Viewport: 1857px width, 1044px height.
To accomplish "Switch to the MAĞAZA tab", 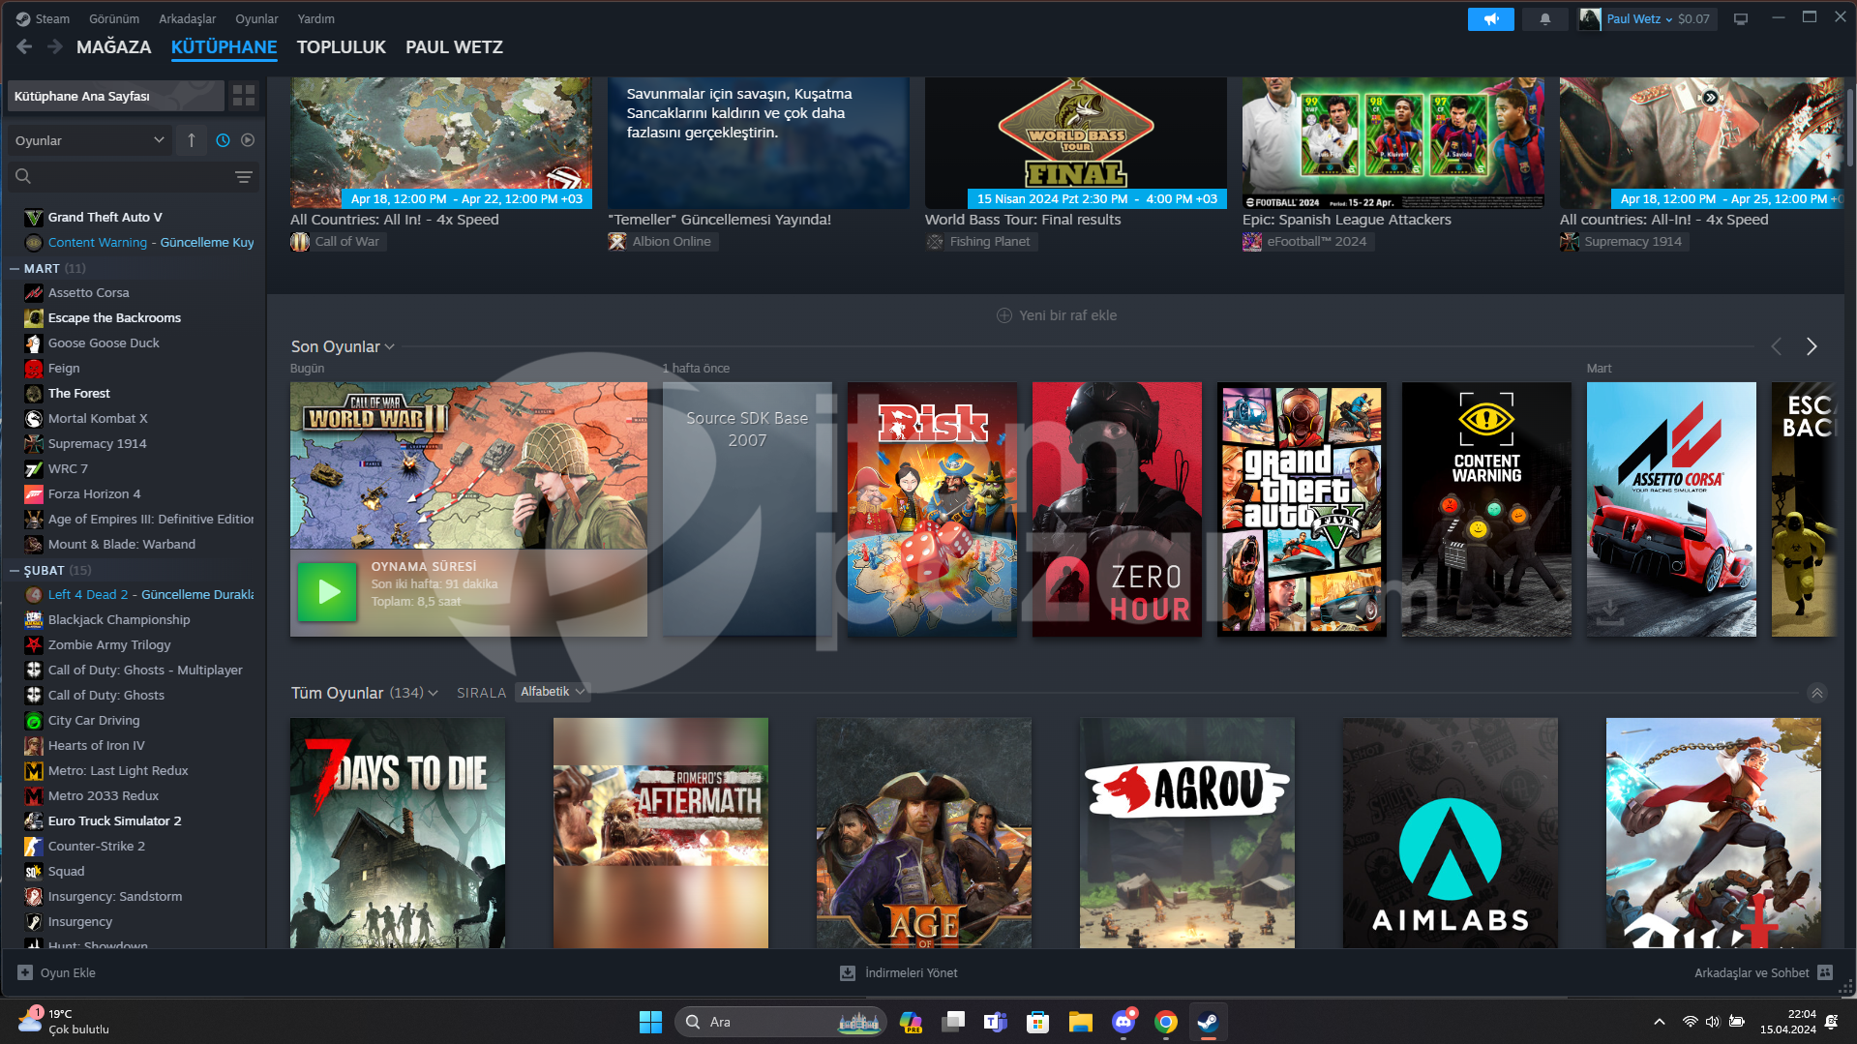I will (x=114, y=46).
